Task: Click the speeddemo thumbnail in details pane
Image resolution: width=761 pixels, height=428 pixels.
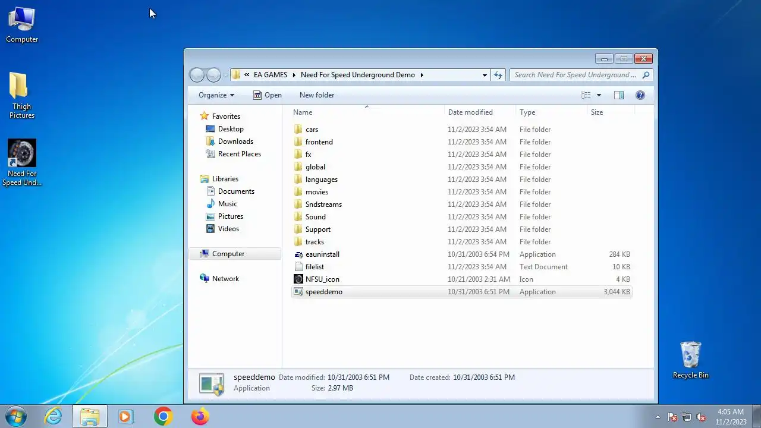Action: click(x=212, y=384)
